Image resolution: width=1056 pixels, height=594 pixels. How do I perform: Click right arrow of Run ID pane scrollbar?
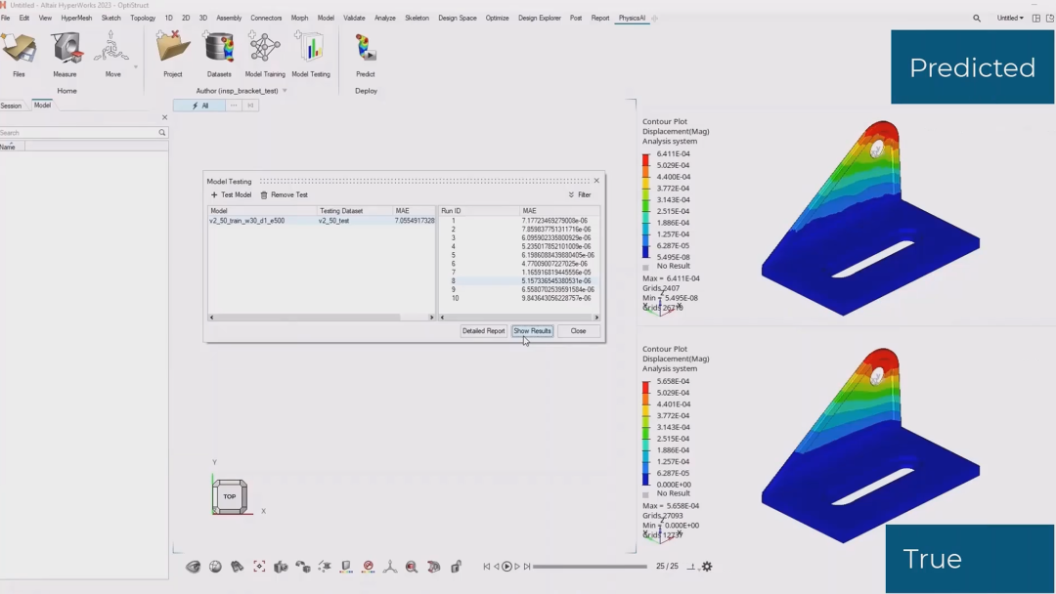(x=596, y=317)
